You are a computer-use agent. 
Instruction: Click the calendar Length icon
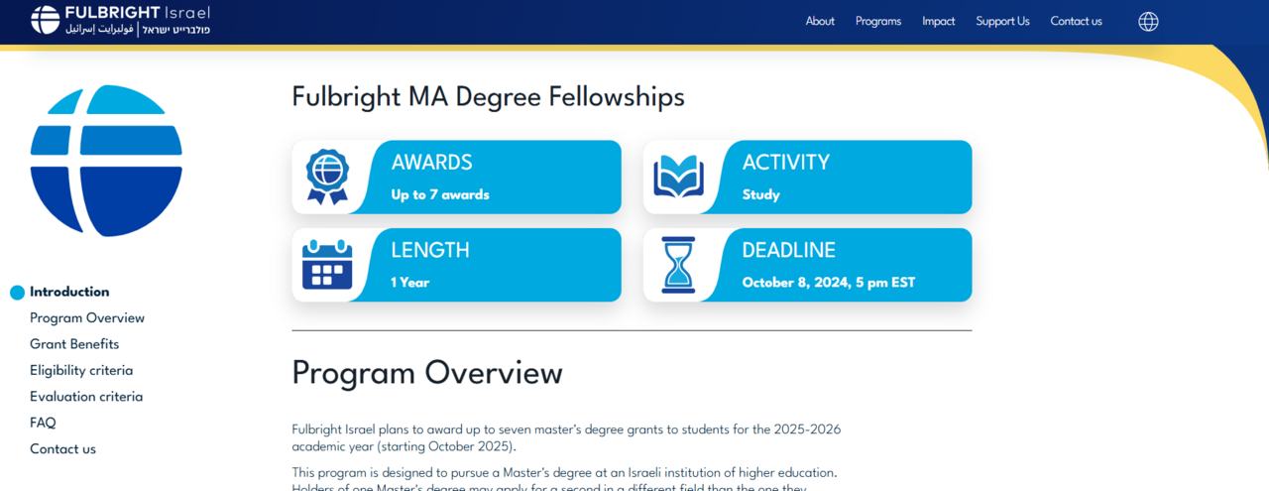(x=327, y=265)
